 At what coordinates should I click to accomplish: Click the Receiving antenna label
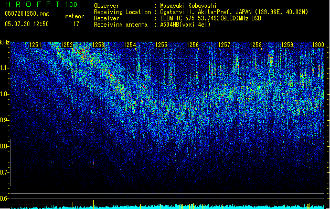pos(121,25)
